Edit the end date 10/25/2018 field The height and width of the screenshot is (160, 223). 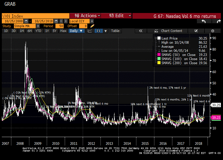click(x=43, y=21)
